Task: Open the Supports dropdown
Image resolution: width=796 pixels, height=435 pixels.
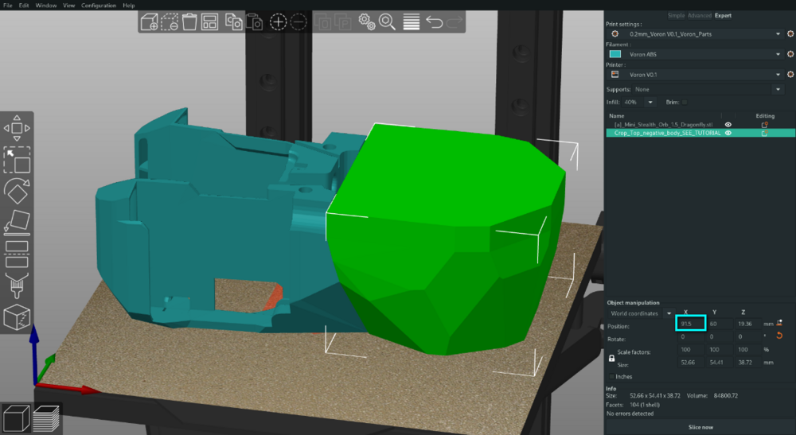Action: coord(707,89)
